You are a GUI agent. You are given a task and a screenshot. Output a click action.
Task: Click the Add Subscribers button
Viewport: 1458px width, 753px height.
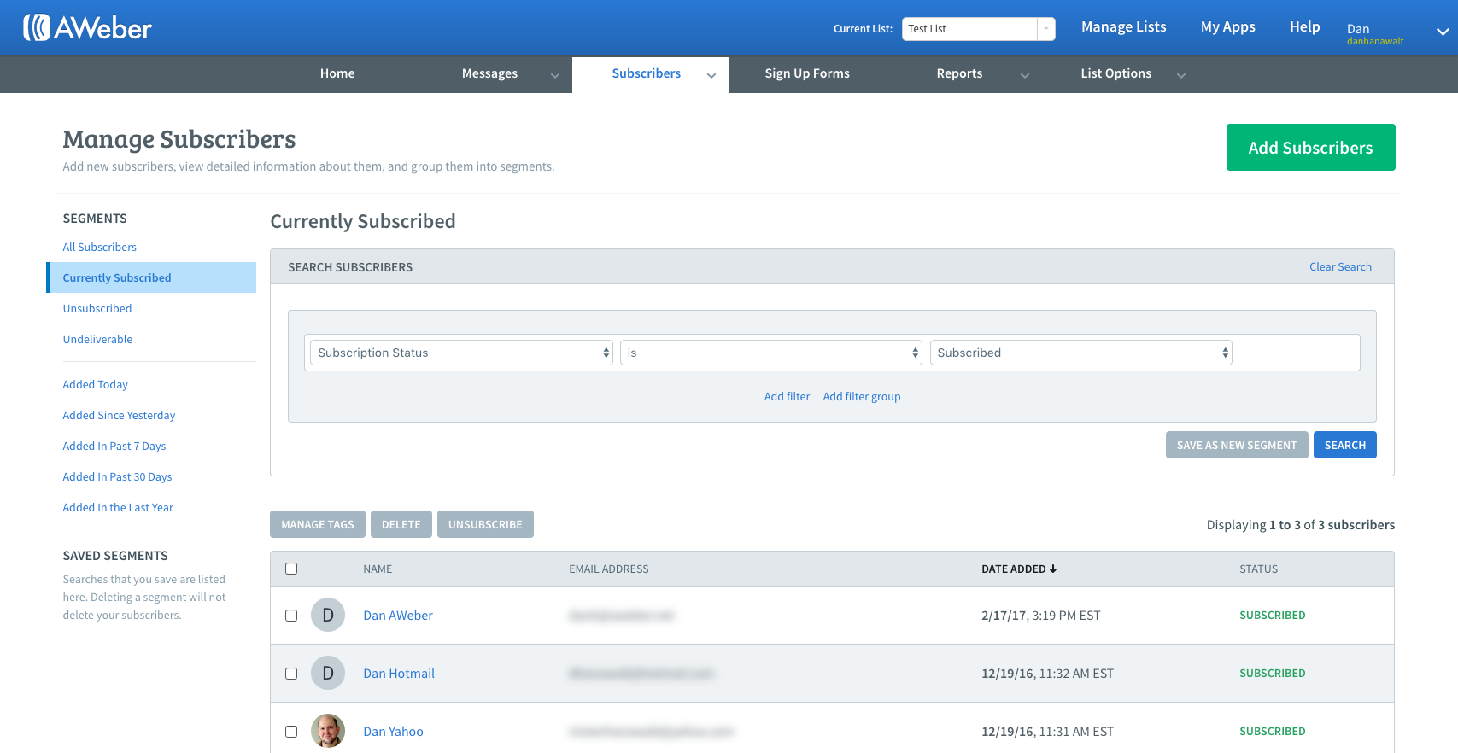pos(1311,148)
